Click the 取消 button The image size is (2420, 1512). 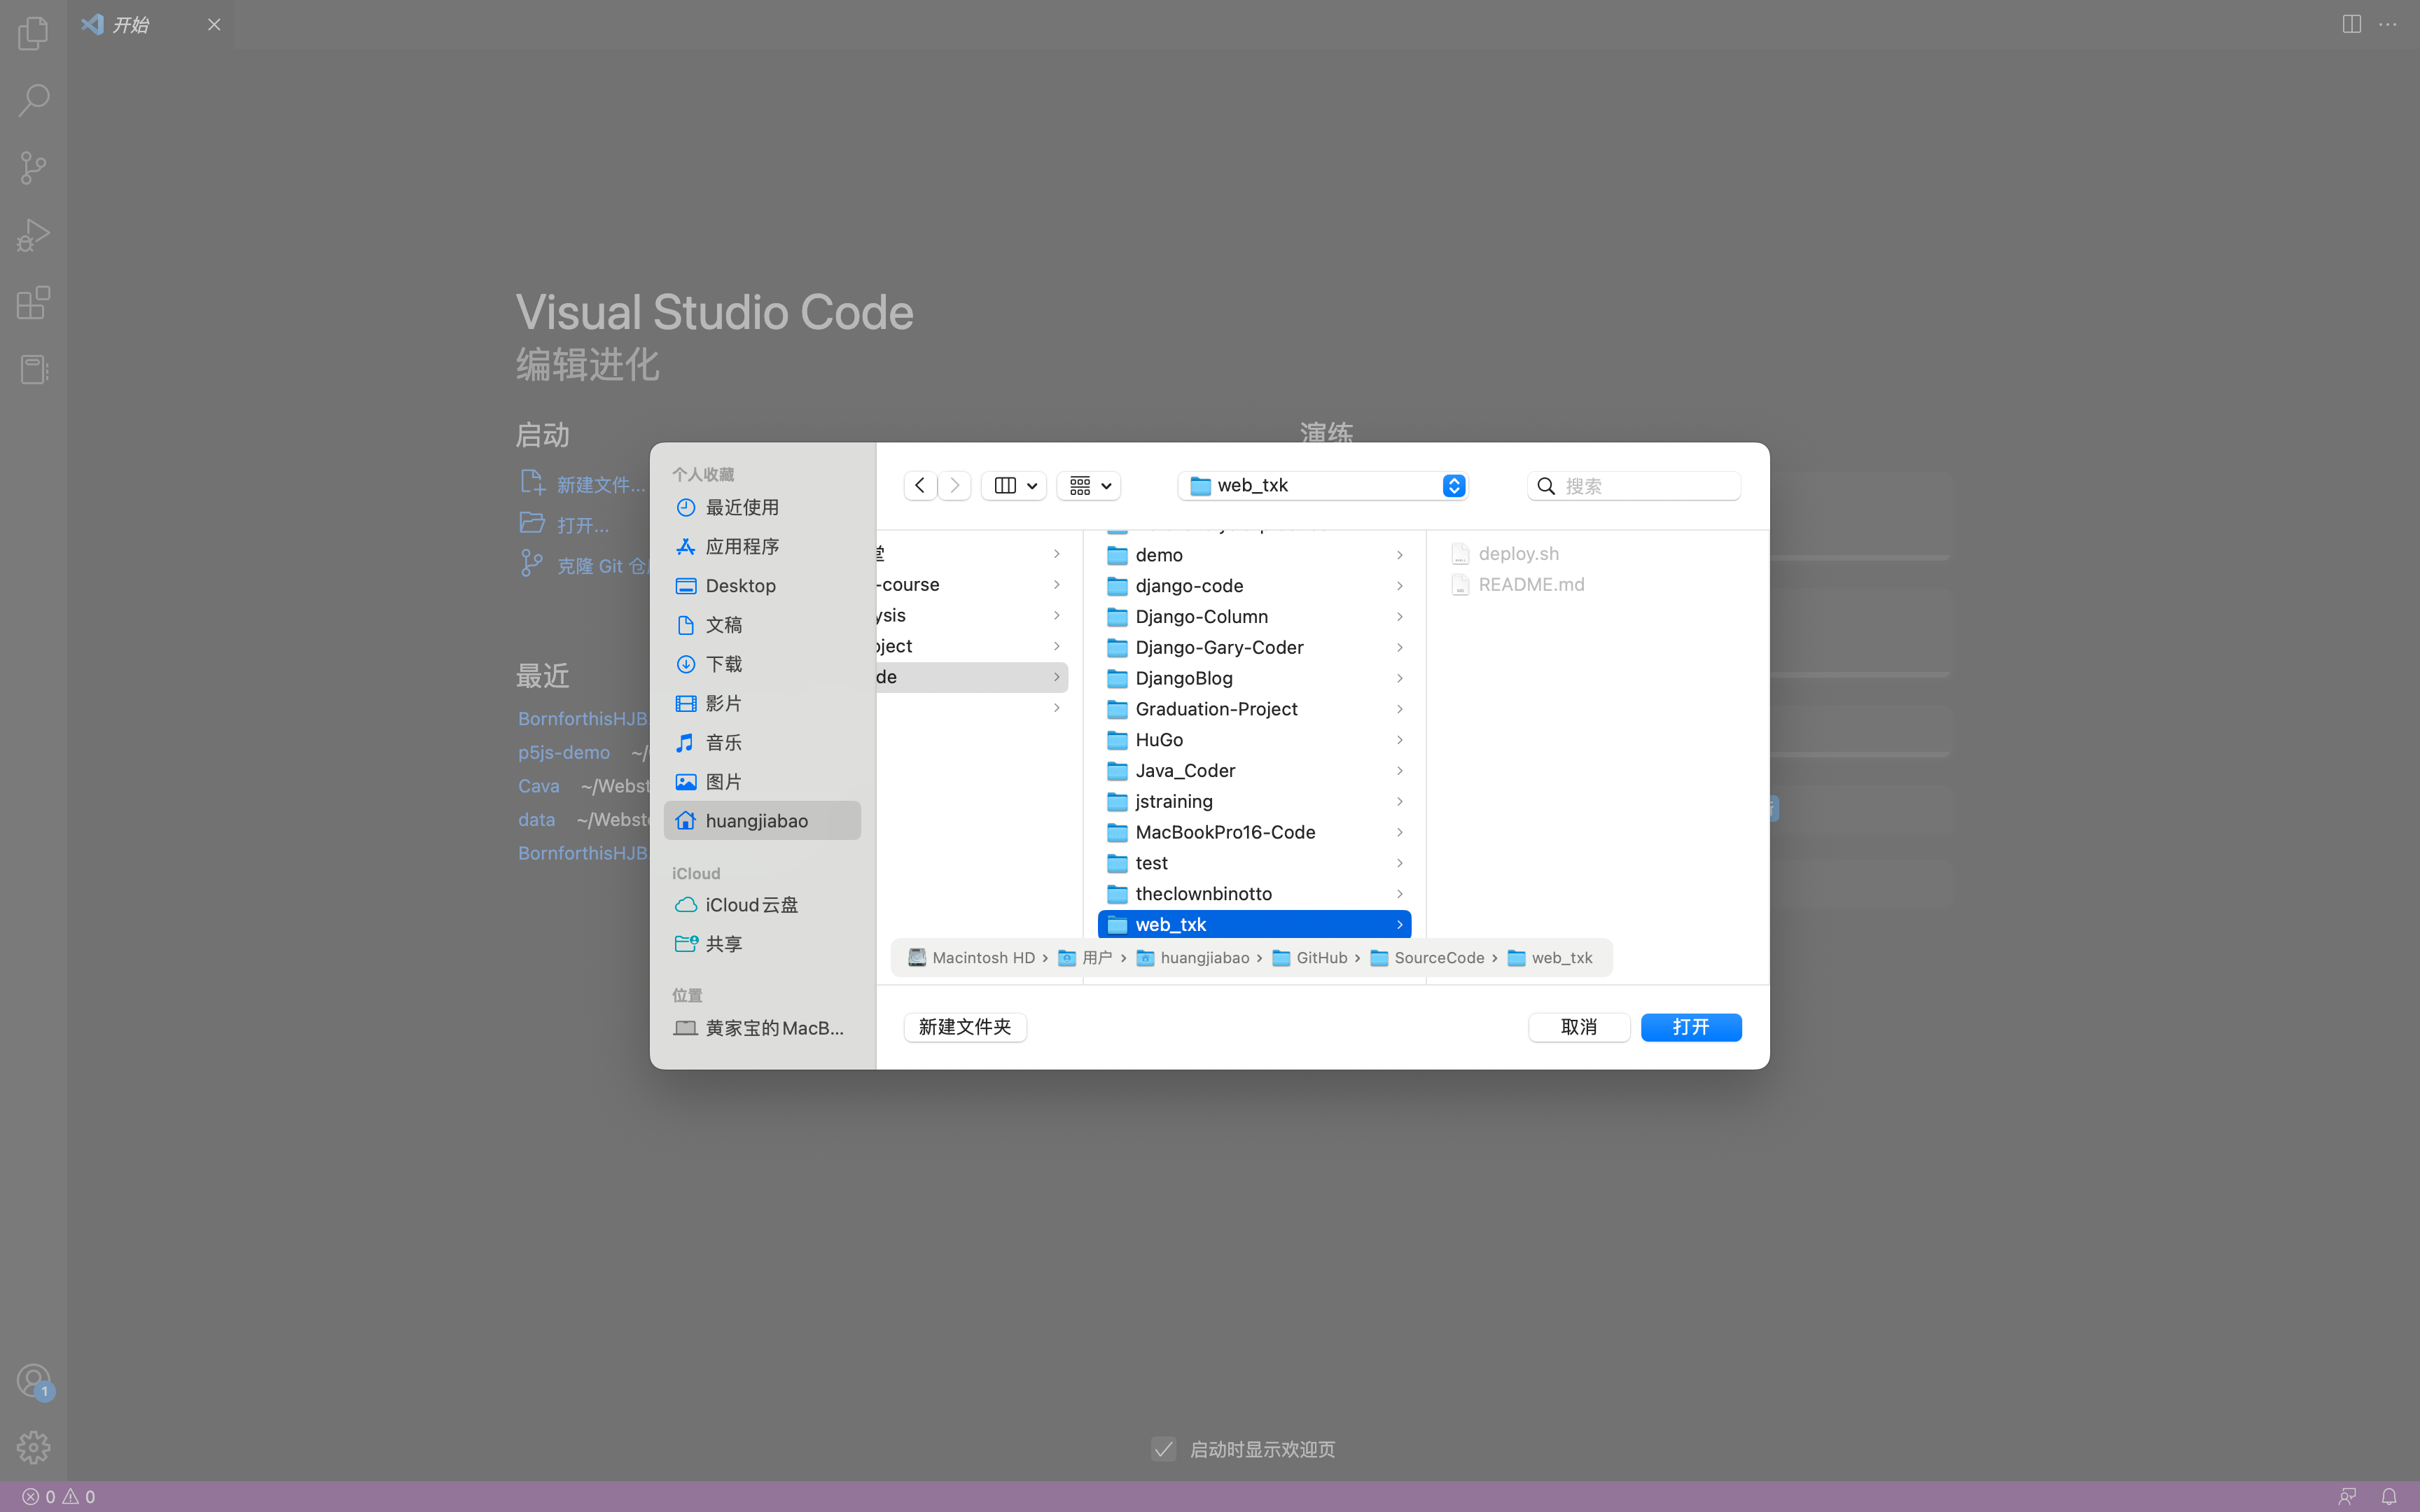(1579, 1028)
